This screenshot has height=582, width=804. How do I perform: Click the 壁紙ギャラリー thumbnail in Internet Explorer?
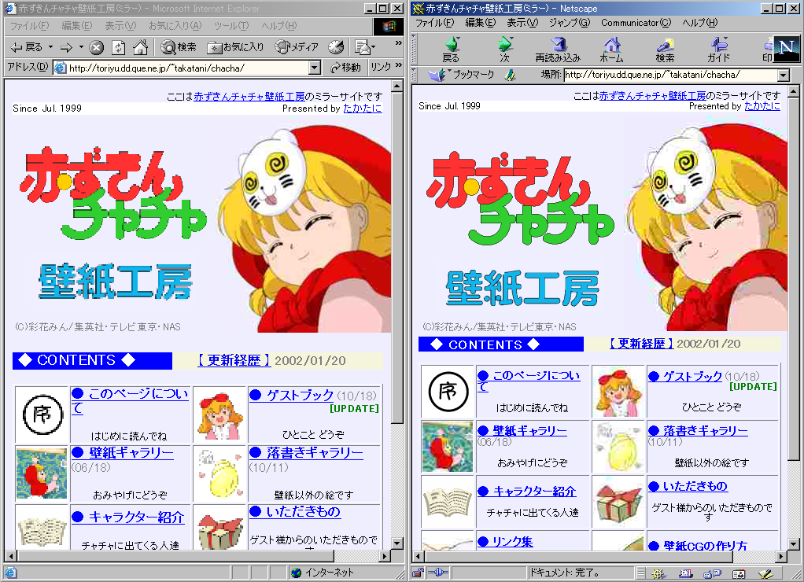(x=42, y=473)
